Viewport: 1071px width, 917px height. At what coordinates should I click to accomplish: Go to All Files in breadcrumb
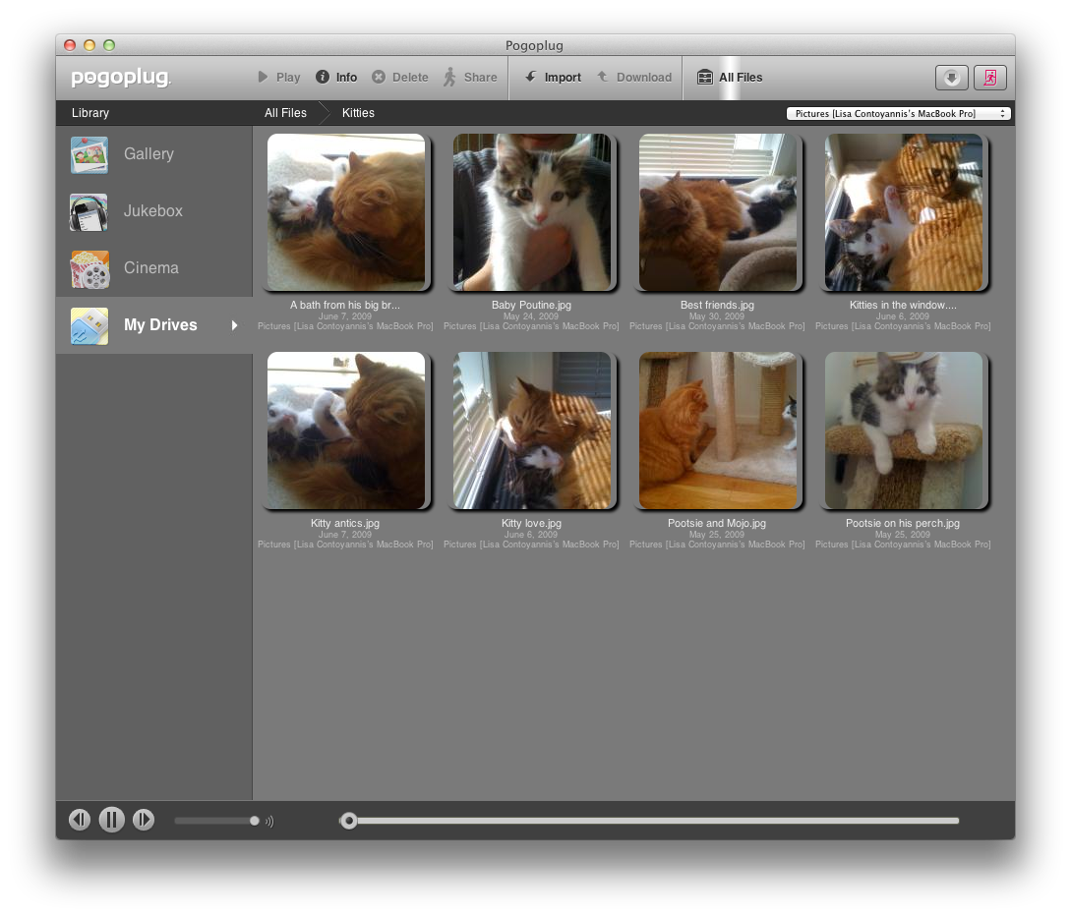point(285,113)
